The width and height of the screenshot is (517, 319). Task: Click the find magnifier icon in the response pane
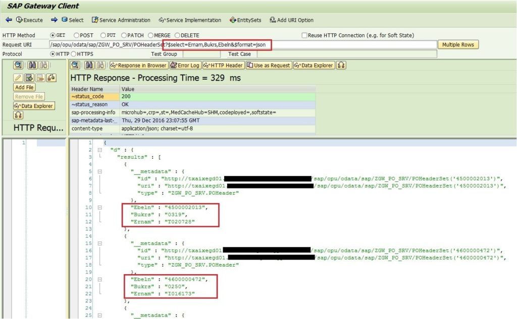75,65
